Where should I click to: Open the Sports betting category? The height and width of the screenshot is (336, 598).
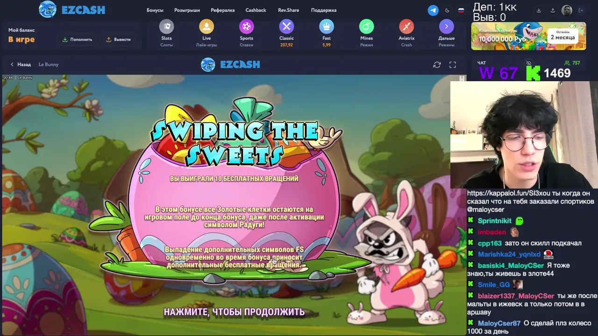246,34
